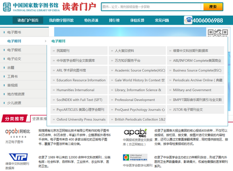Open 我的数字图书馆 nav item
The width and height of the screenshot is (233, 171).
click(62, 20)
